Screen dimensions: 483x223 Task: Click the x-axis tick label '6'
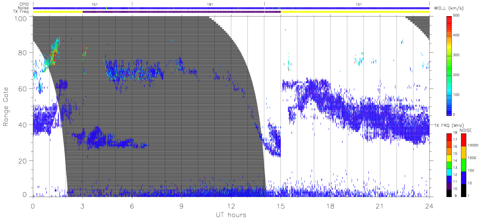pos(132,206)
